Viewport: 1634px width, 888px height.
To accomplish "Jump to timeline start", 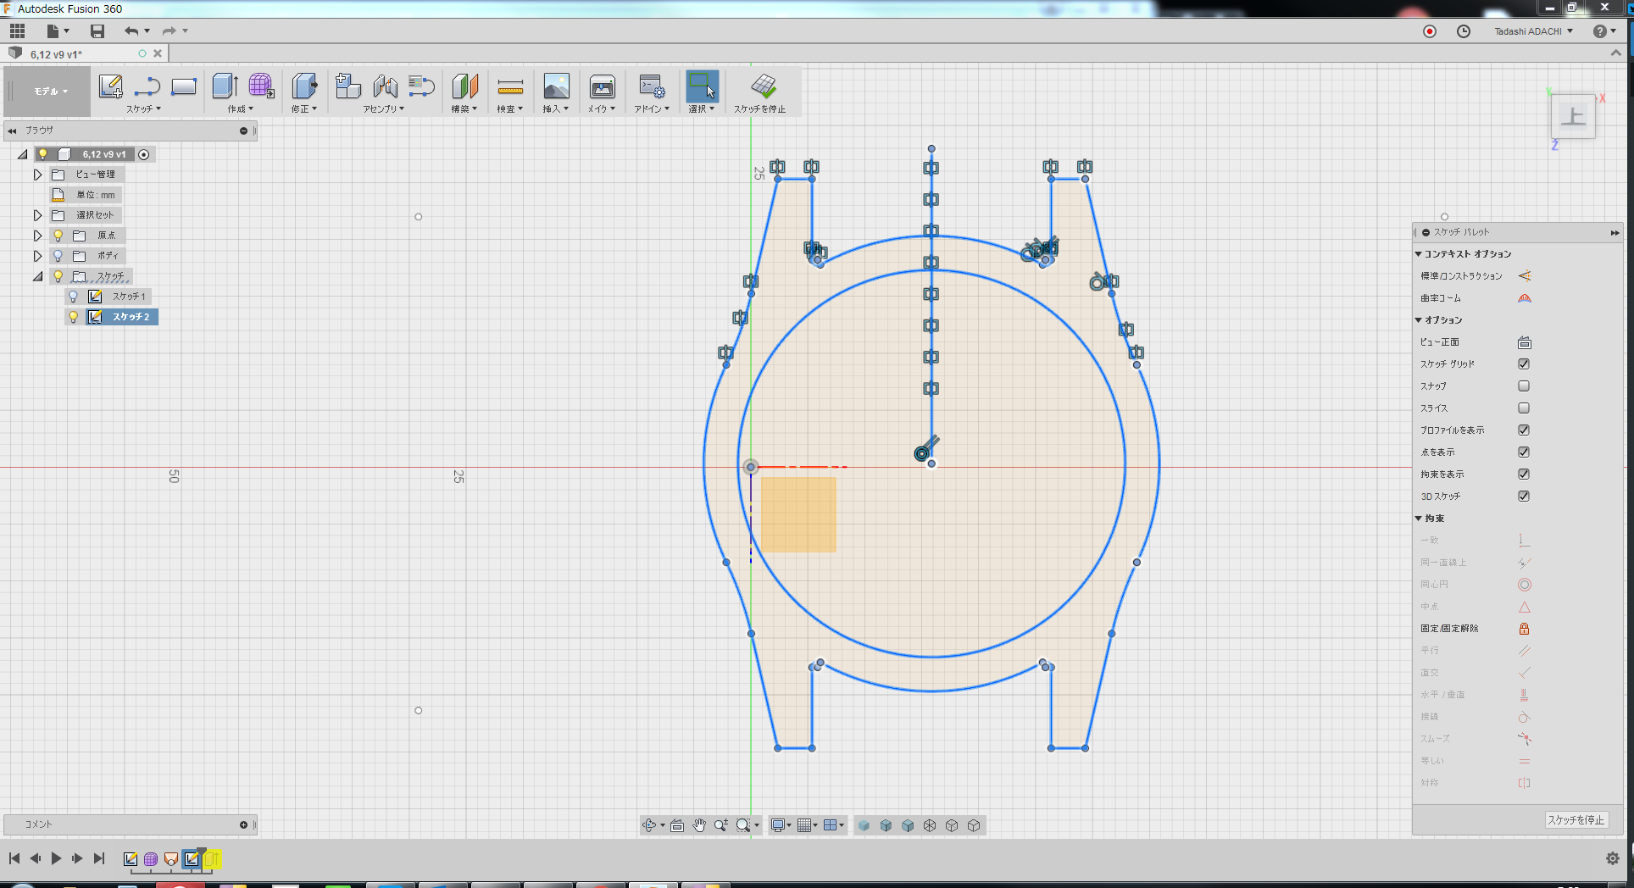I will click(x=14, y=858).
